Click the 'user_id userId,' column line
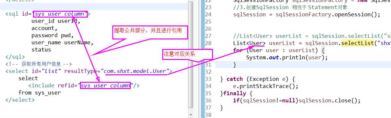 [56, 21]
